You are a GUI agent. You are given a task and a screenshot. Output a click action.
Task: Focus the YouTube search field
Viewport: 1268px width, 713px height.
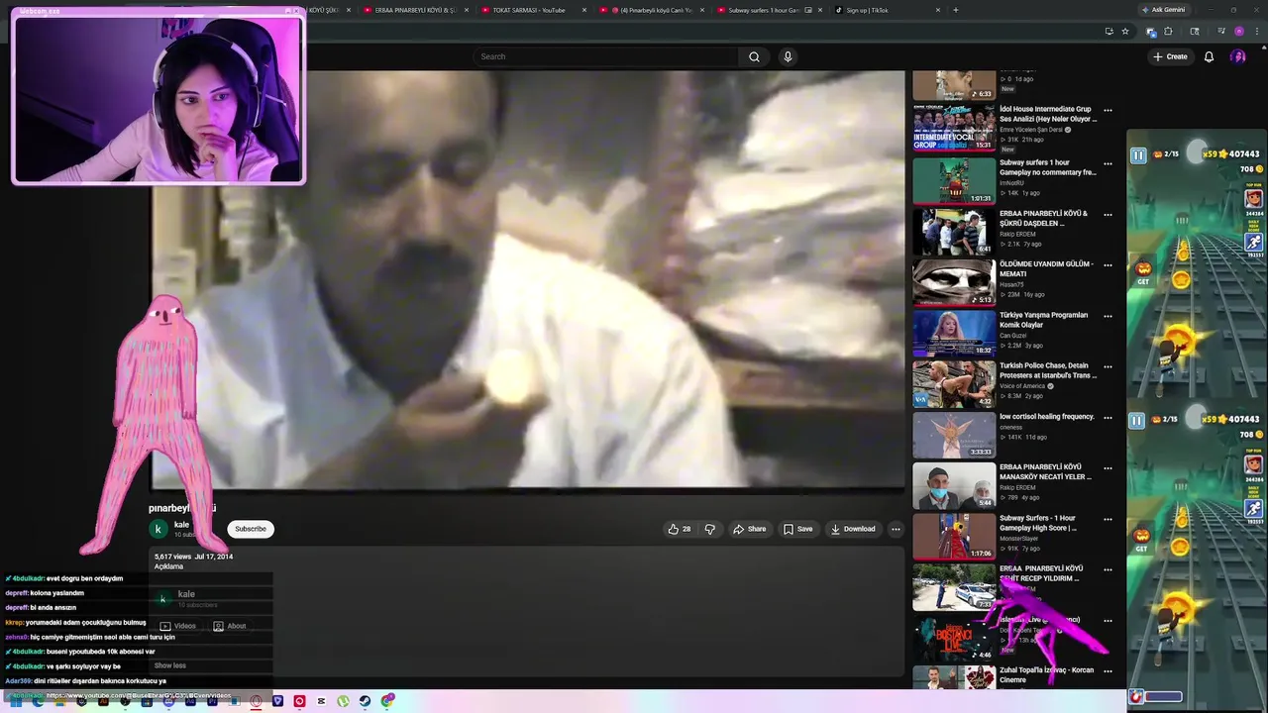(606, 56)
